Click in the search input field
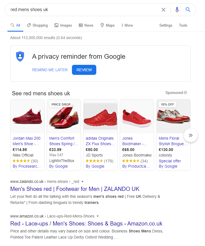The width and height of the screenshot is (205, 246). [83, 10]
